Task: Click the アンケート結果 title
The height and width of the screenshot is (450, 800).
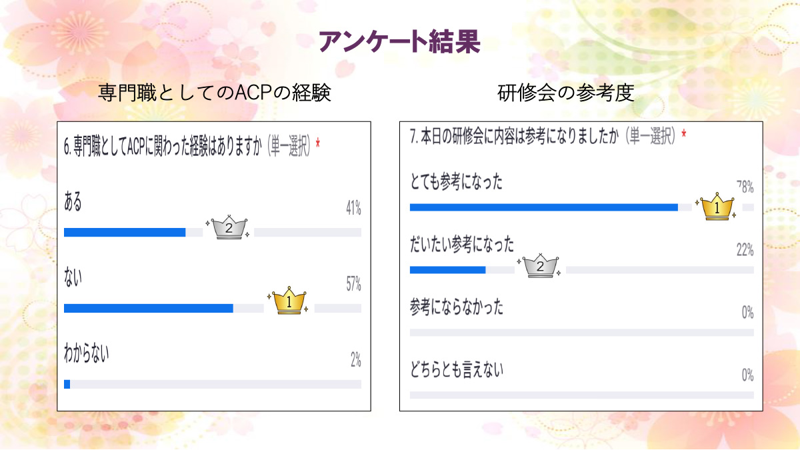Action: (399, 41)
